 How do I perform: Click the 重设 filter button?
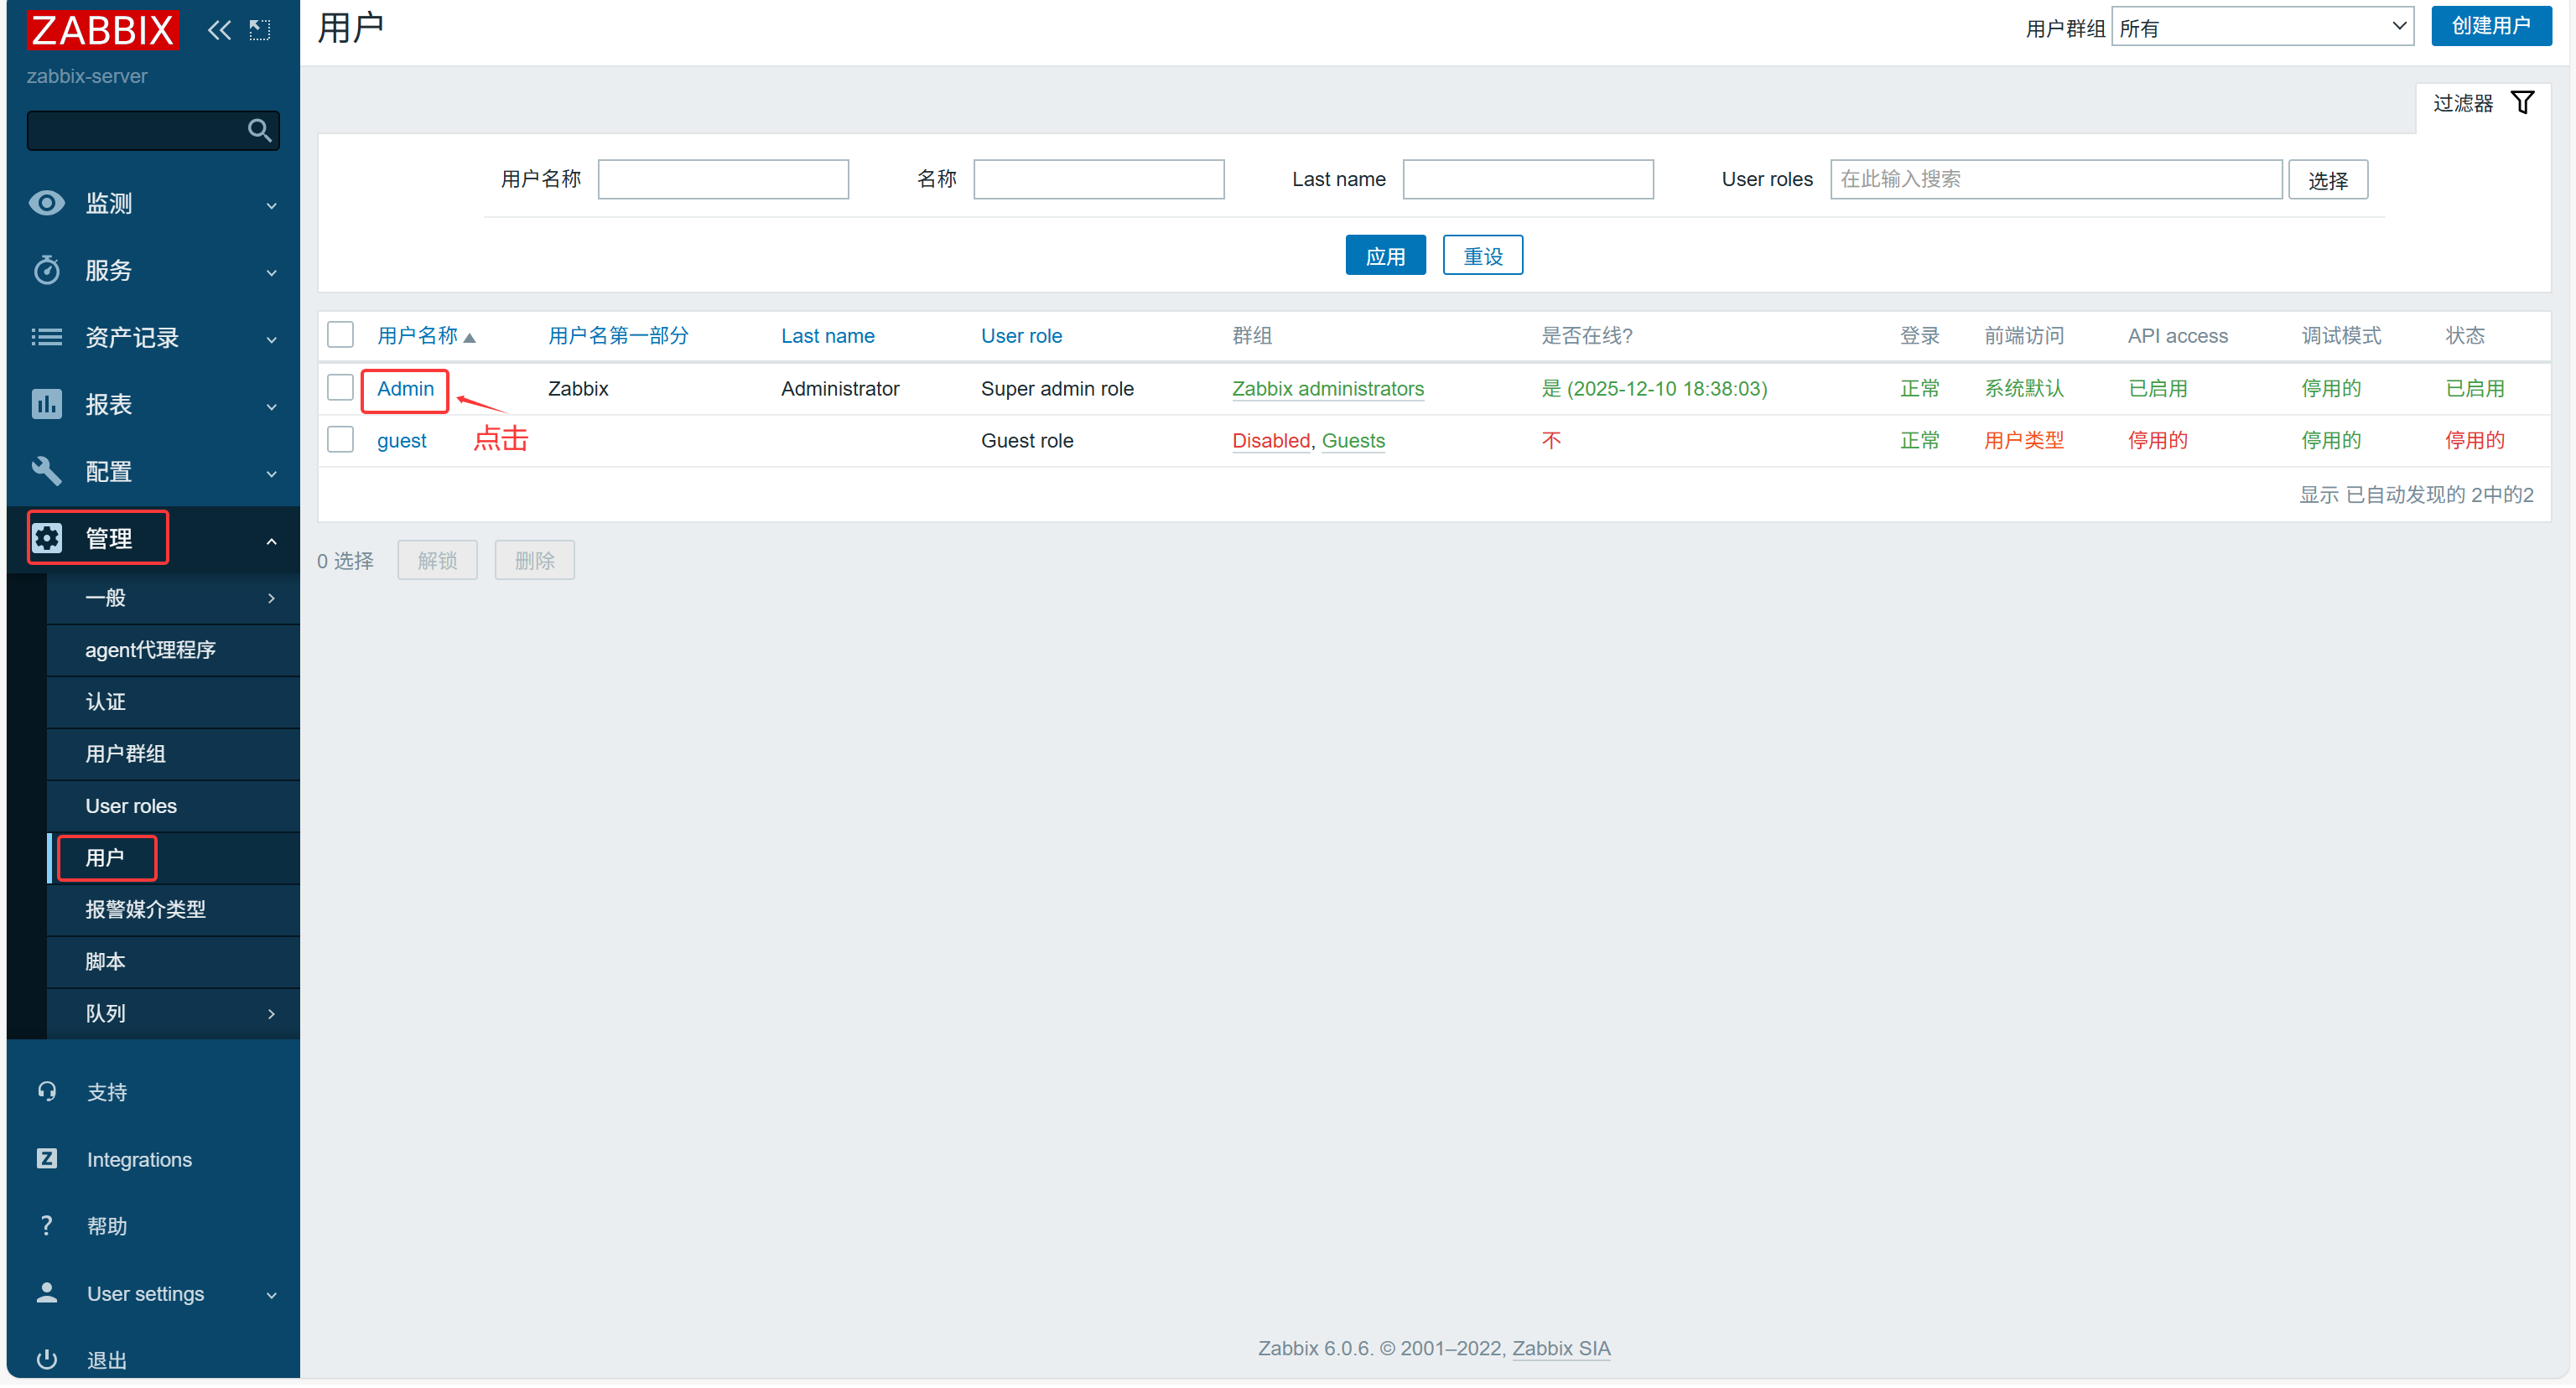click(1483, 256)
